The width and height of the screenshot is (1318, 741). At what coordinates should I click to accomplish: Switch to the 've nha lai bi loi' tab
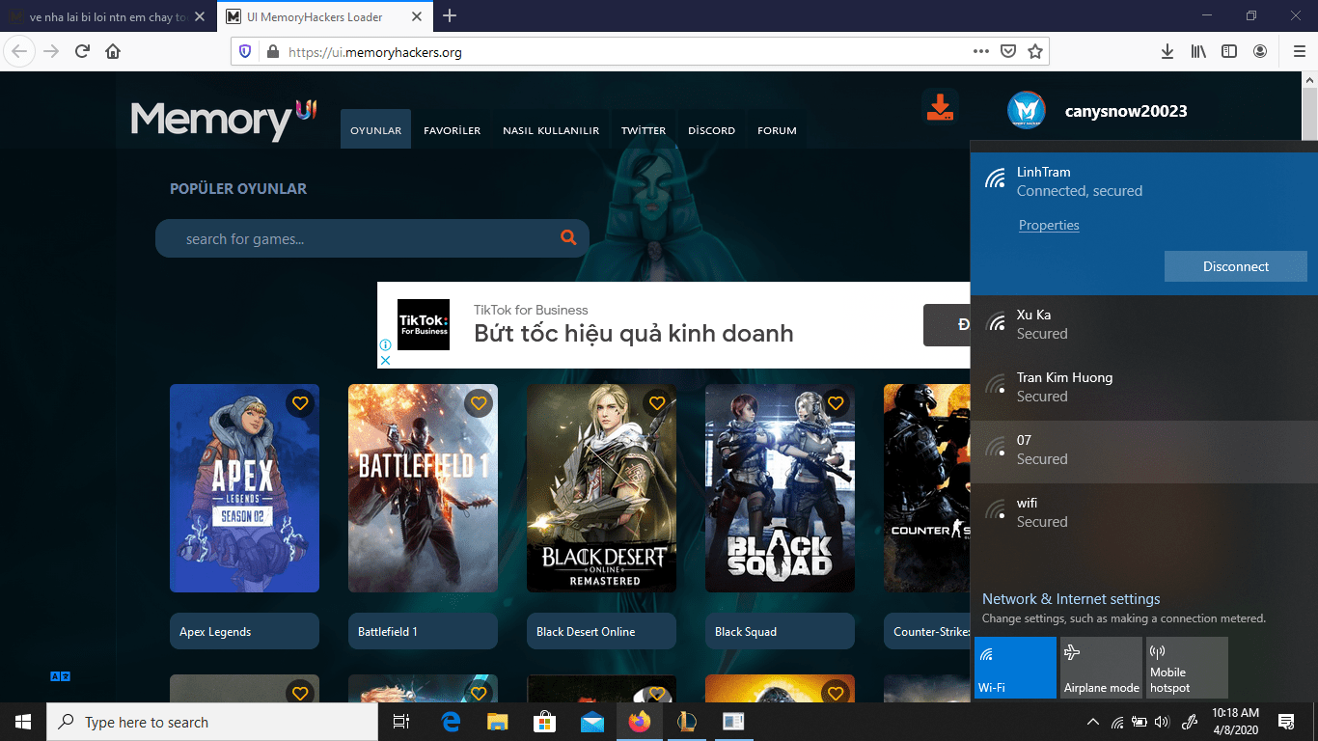point(108,17)
